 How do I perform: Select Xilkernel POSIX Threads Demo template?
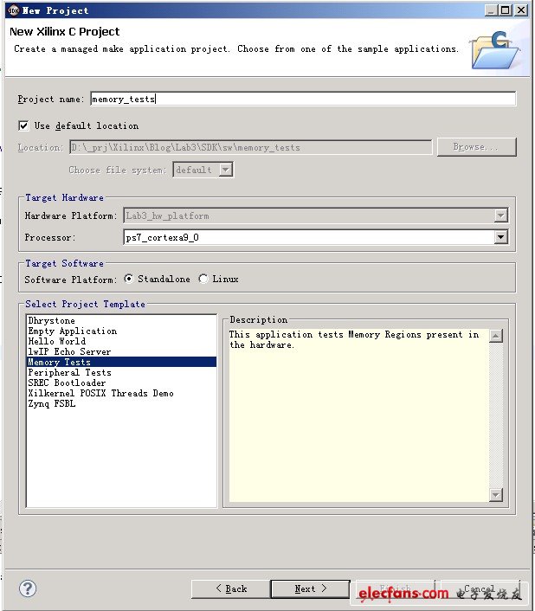pyautogui.click(x=100, y=393)
